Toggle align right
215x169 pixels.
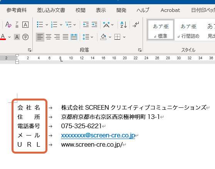tap(57, 37)
